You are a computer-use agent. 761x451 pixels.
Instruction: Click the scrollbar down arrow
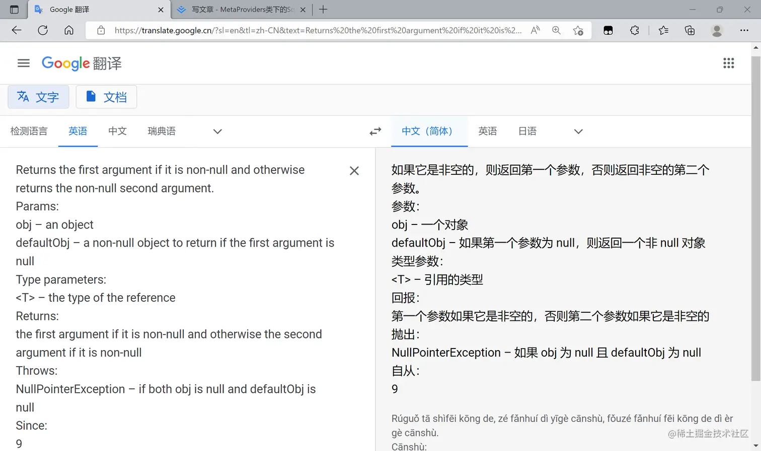tap(756, 446)
